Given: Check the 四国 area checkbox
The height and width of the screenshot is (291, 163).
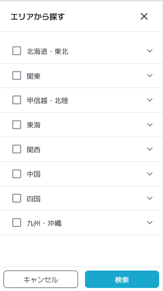Looking at the screenshot, I should pyautogui.click(x=16, y=198).
